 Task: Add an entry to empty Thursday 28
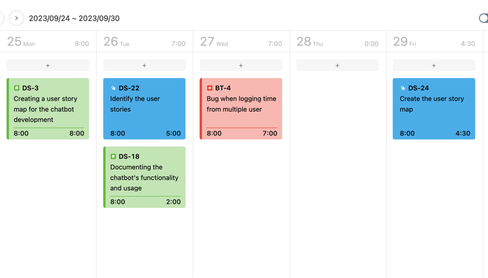[337, 66]
